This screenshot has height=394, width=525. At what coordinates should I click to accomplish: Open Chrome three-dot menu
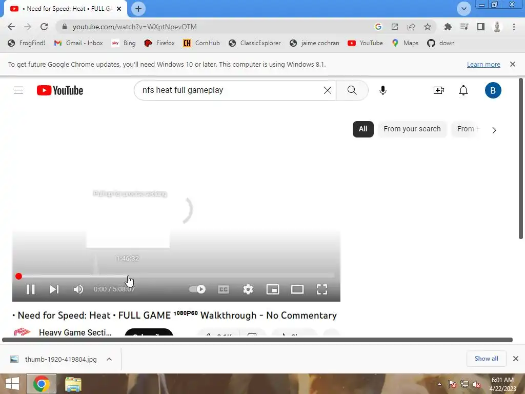[514, 27]
